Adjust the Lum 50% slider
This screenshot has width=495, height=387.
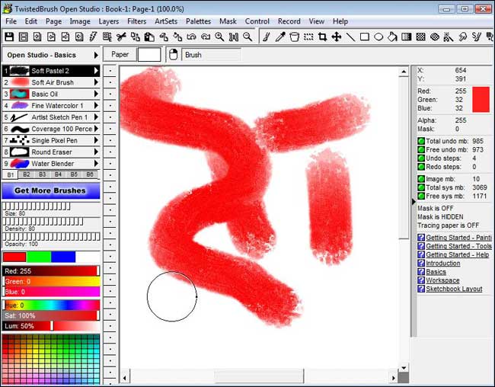pos(51,326)
